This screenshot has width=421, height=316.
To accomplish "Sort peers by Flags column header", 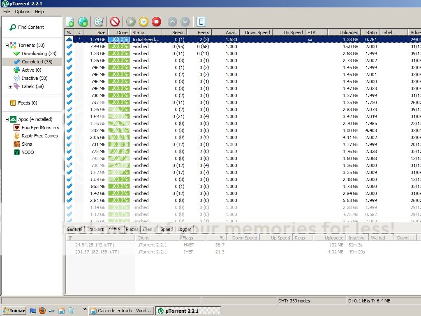I will click(x=193, y=238).
